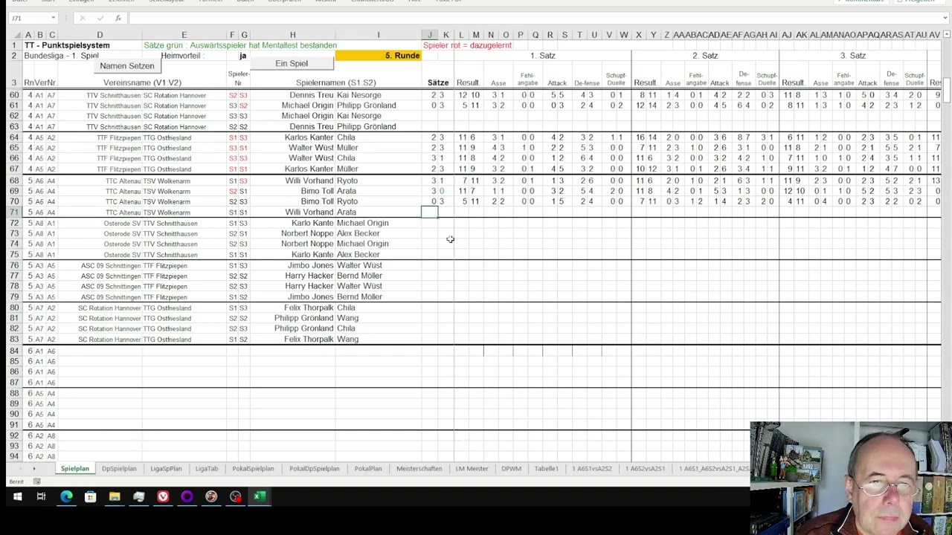Click 'Harry Hacker' in row 77
The height and width of the screenshot is (535, 952).
click(309, 276)
